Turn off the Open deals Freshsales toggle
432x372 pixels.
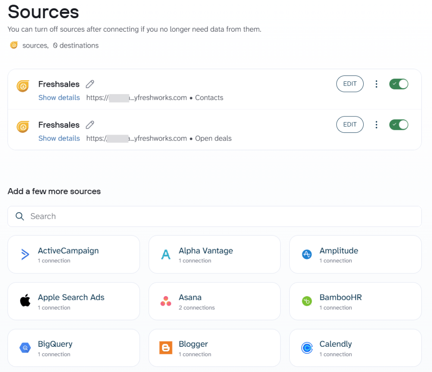click(398, 124)
